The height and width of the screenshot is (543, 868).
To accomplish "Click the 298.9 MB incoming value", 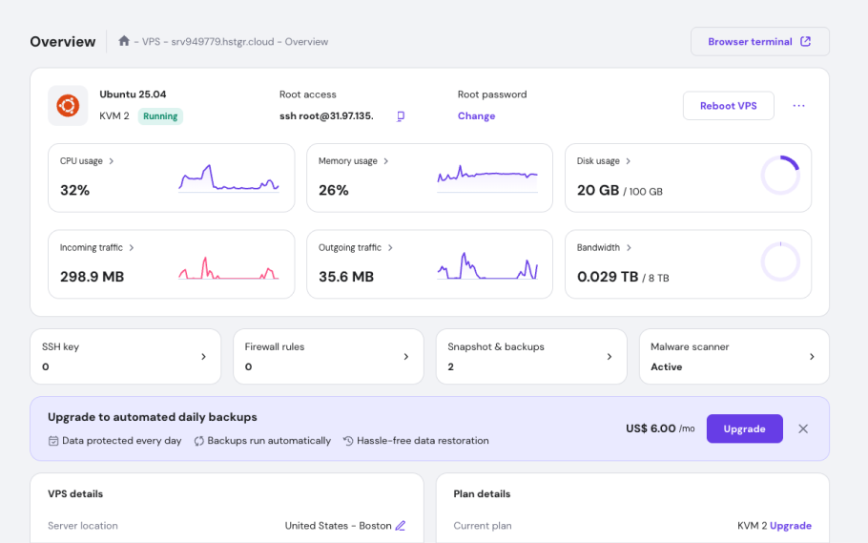I will tap(92, 277).
